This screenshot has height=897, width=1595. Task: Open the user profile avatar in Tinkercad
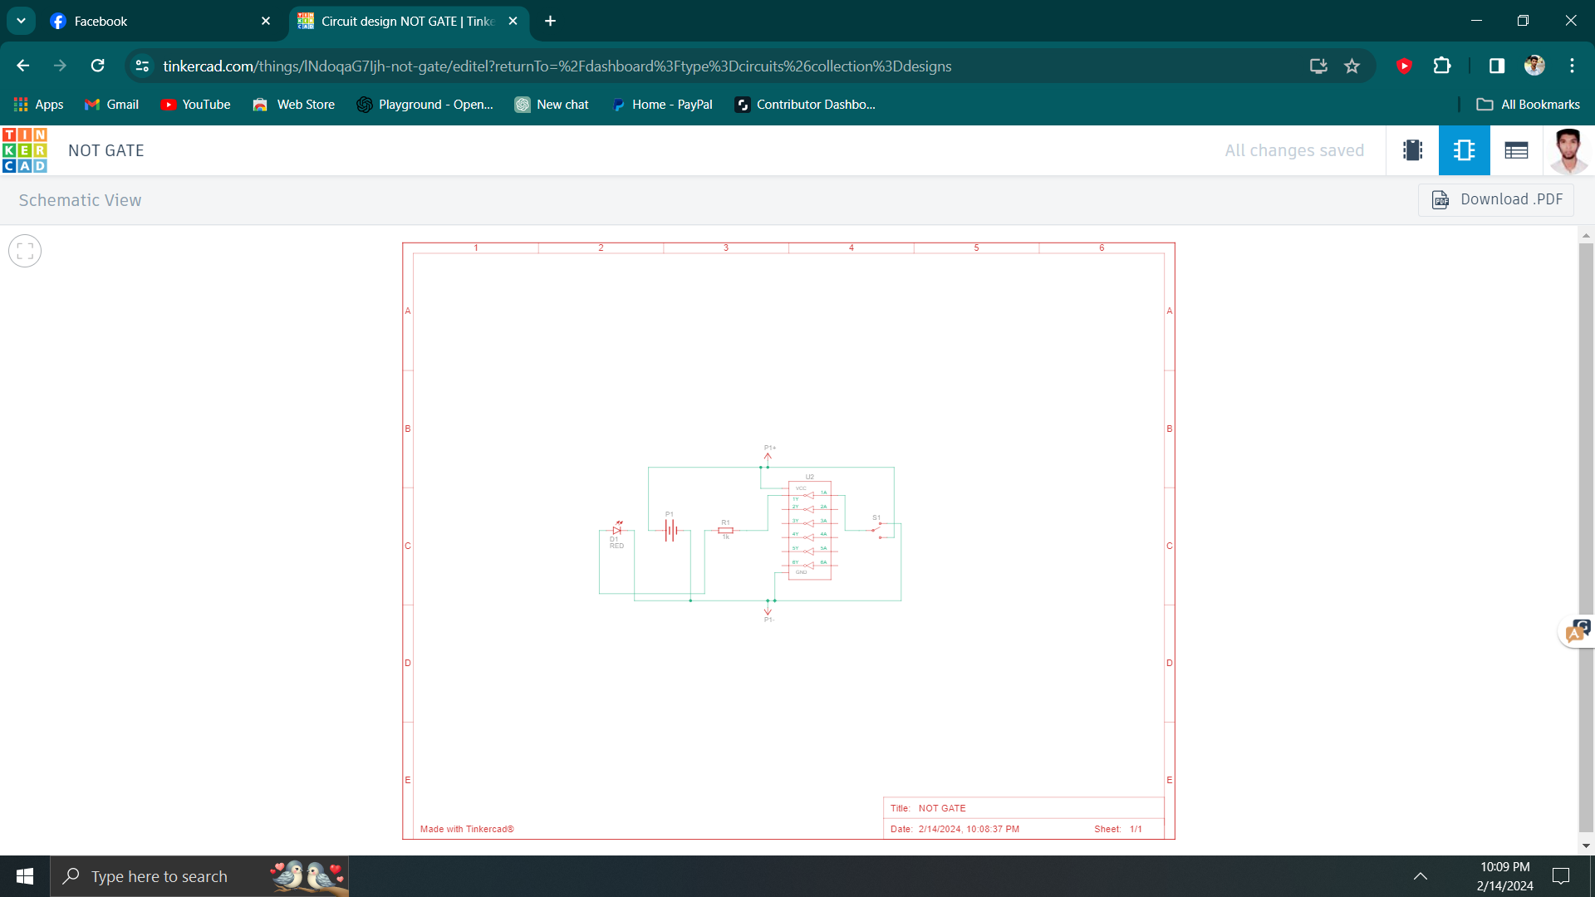(1568, 150)
